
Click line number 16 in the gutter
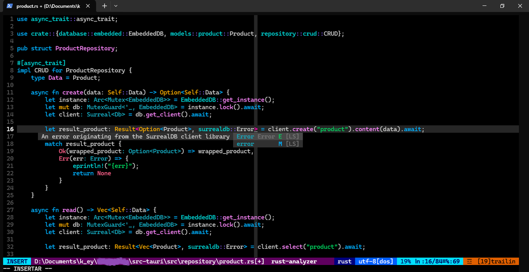point(10,129)
